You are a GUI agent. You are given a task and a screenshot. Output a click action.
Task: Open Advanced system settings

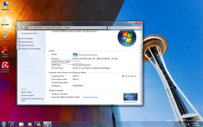click(x=31, y=49)
